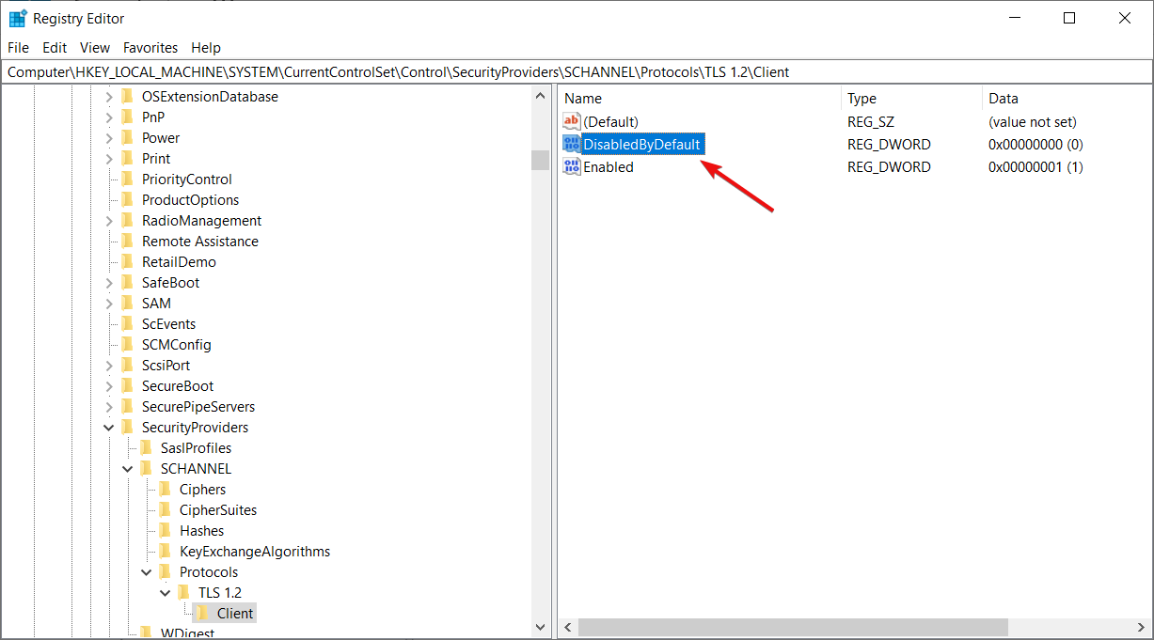1154x640 pixels.
Task: Select the TLS 1.2 key label
Action: click(220, 592)
